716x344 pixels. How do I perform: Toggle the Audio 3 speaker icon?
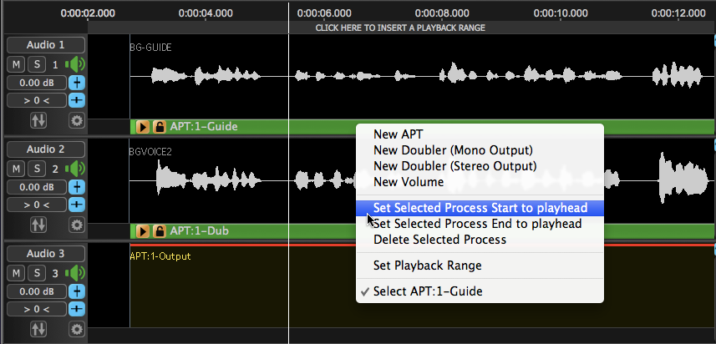point(75,273)
